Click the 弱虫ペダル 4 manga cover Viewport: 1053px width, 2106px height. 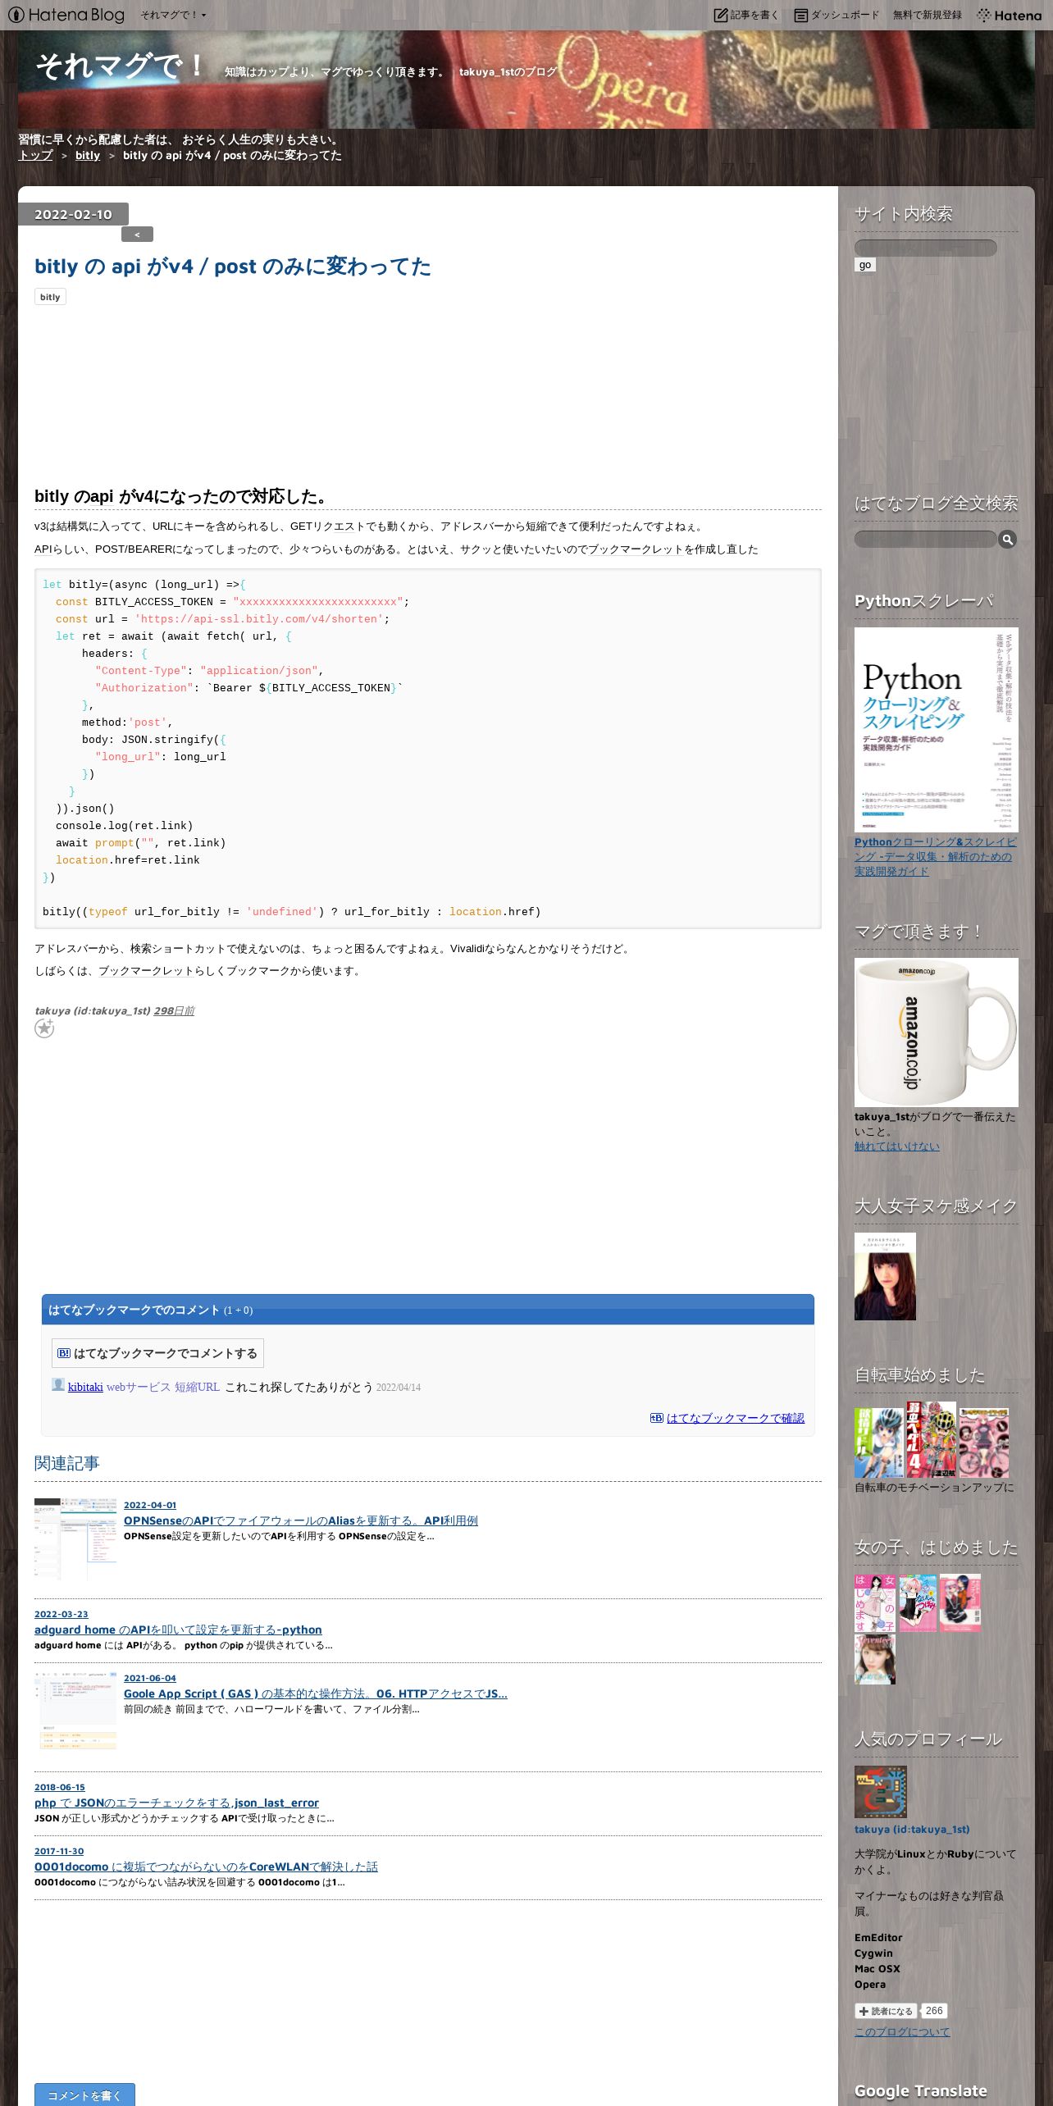(x=931, y=1439)
